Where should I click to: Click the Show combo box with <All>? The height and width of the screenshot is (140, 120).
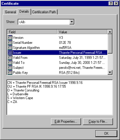(x=46, y=22)
